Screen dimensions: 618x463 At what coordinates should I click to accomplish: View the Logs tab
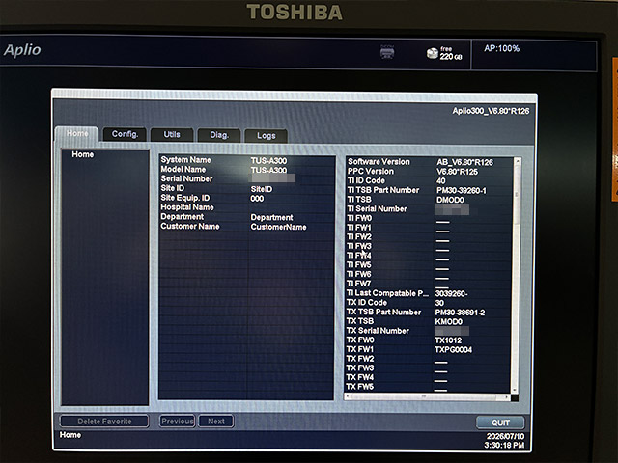(267, 135)
